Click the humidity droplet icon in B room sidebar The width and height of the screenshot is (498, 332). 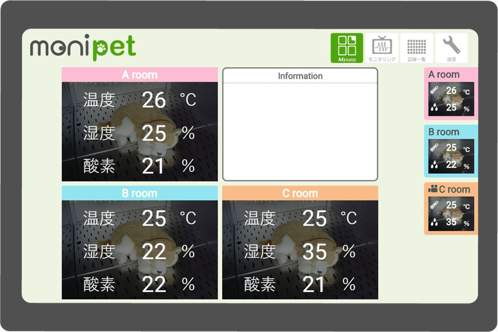[433, 164]
